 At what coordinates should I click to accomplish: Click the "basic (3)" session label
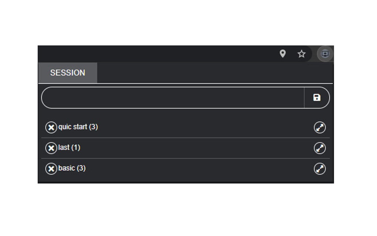72,168
